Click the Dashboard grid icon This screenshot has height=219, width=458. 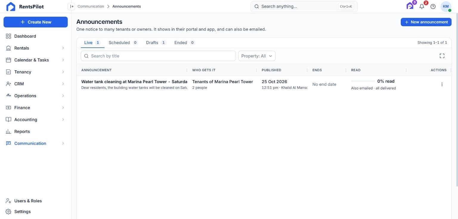[8, 36]
